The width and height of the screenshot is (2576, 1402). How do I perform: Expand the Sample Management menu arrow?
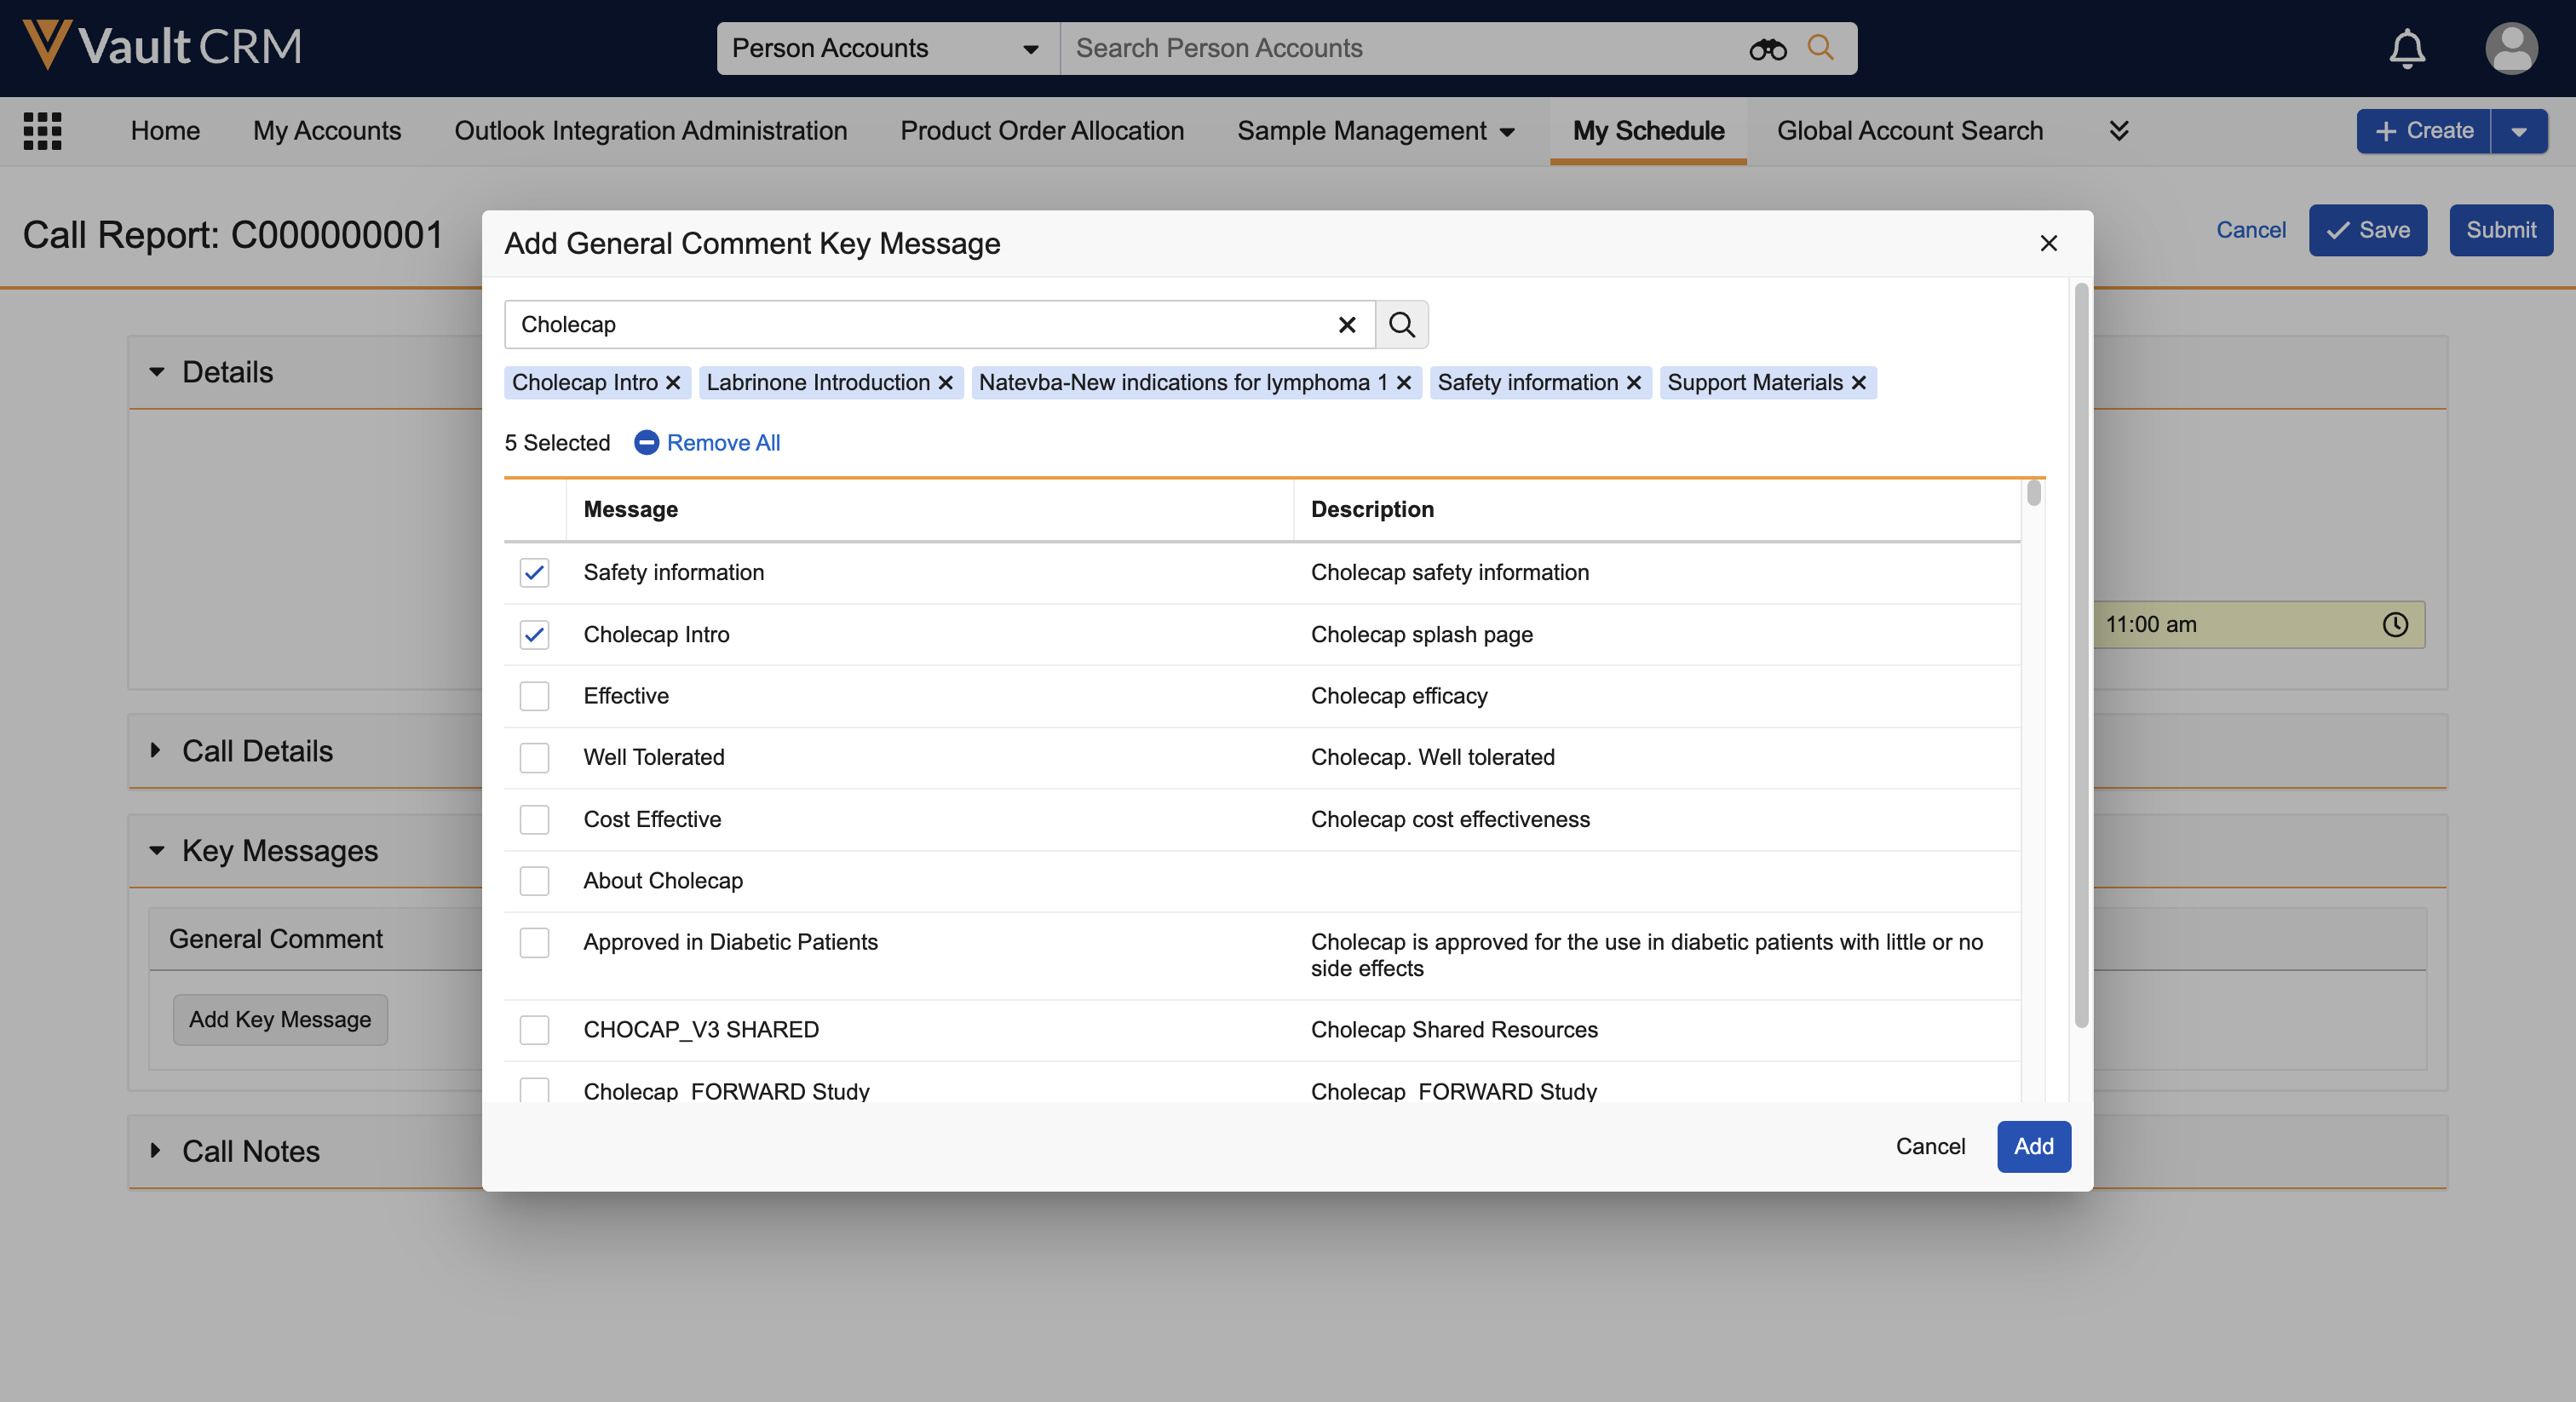[1508, 132]
